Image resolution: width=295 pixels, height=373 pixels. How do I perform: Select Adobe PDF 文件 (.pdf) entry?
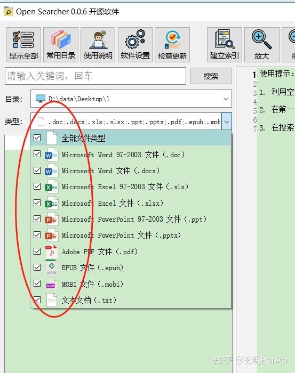[131, 252]
